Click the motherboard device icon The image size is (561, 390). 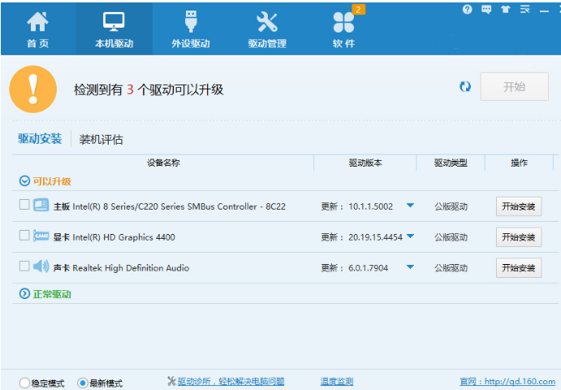pos(41,206)
